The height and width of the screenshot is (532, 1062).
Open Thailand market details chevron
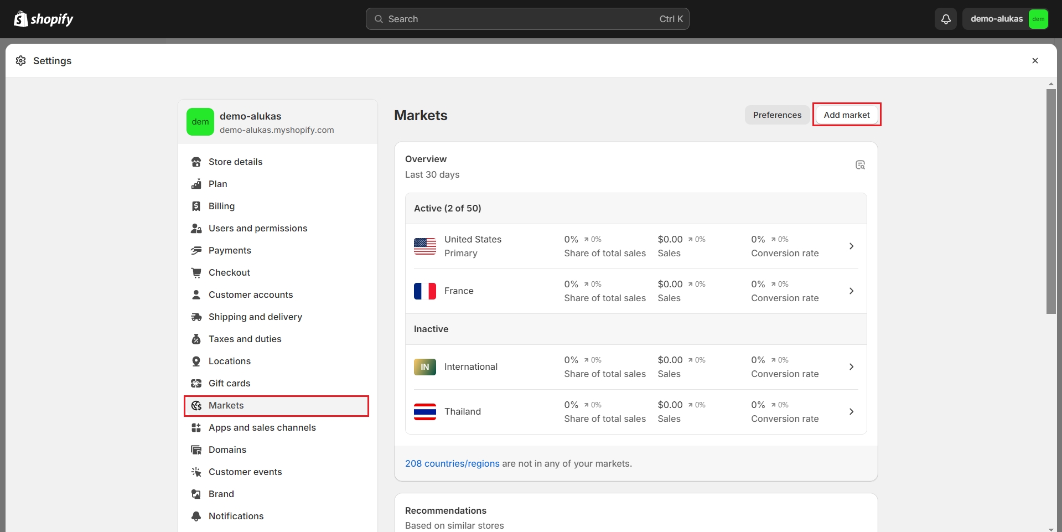851,412
